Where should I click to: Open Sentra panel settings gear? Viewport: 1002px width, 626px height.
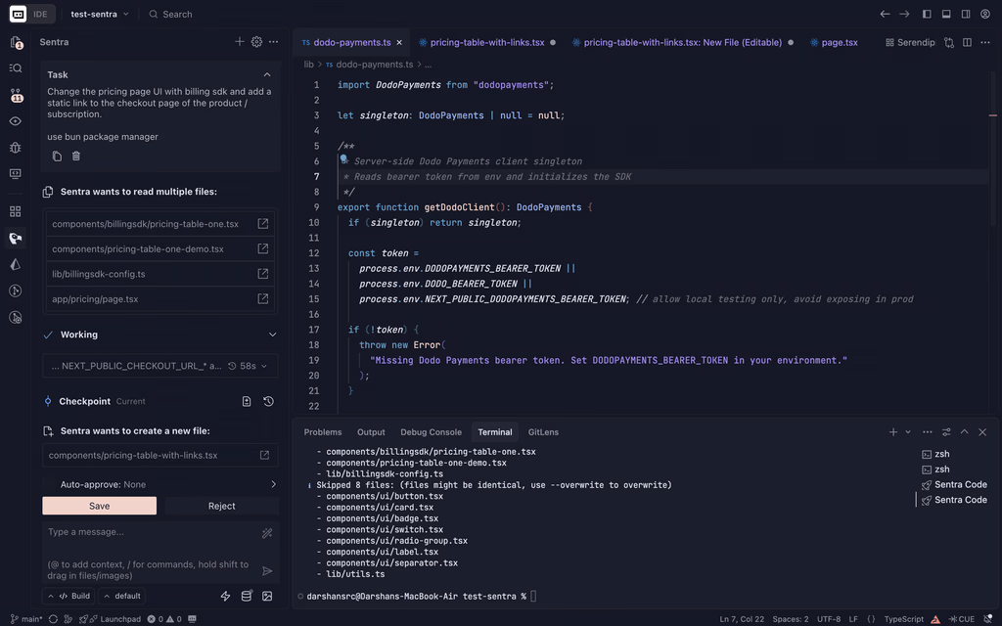256,42
